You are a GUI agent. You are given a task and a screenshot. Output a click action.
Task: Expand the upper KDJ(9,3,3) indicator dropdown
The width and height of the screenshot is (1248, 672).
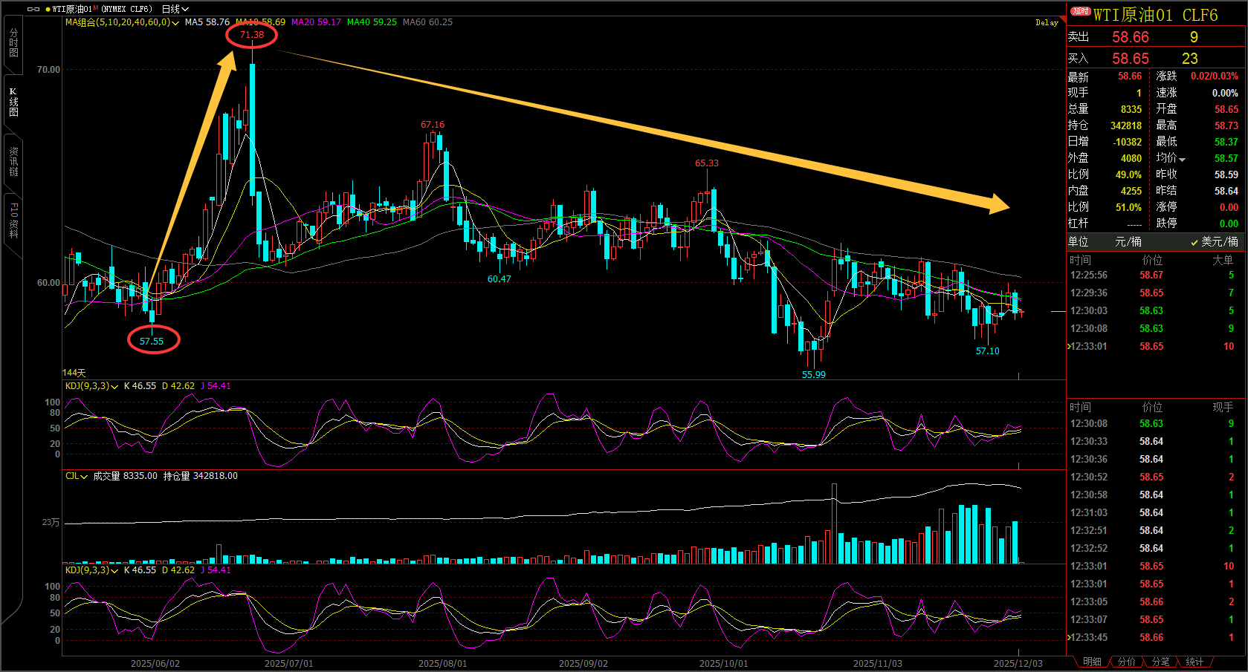tap(114, 387)
